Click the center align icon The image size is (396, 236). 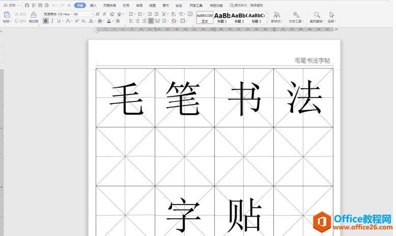tap(137, 21)
